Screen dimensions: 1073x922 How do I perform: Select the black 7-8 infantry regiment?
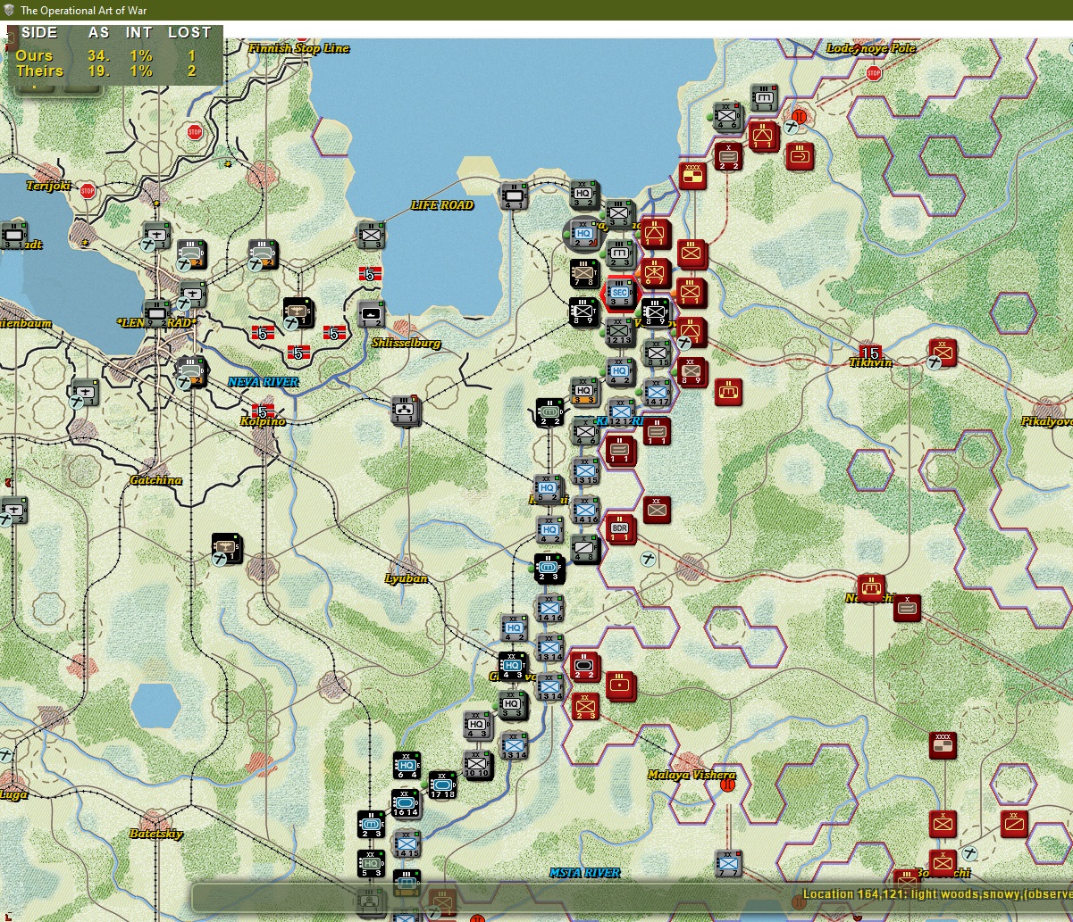click(x=583, y=273)
